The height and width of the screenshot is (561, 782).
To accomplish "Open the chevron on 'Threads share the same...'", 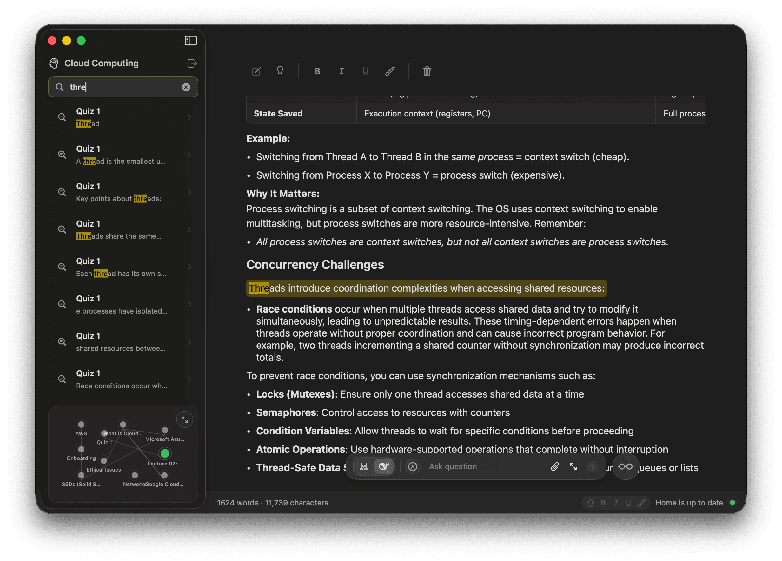I will pos(189,229).
